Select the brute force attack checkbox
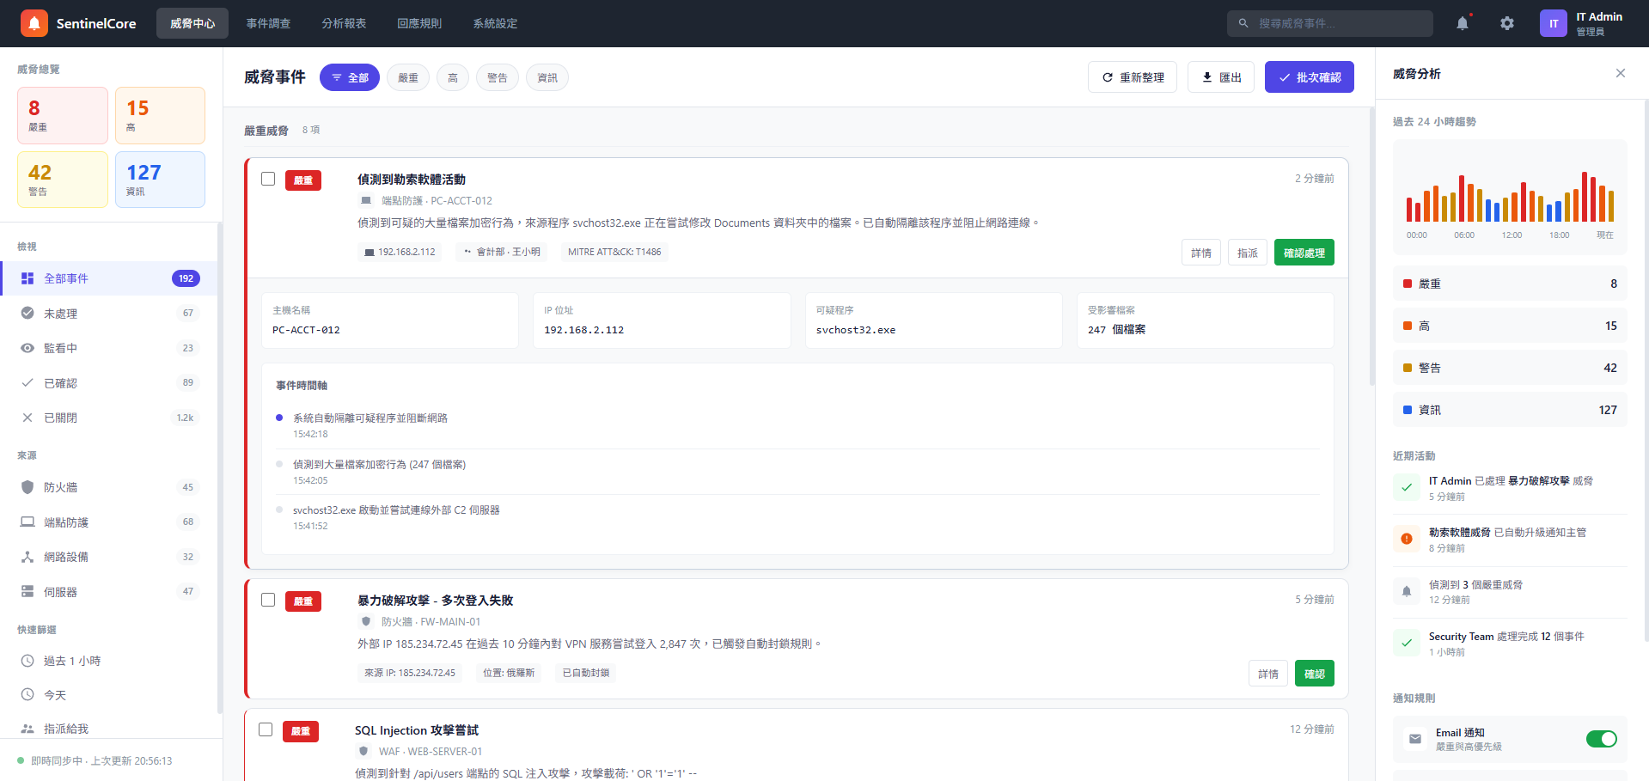This screenshot has height=781, width=1649. click(268, 600)
